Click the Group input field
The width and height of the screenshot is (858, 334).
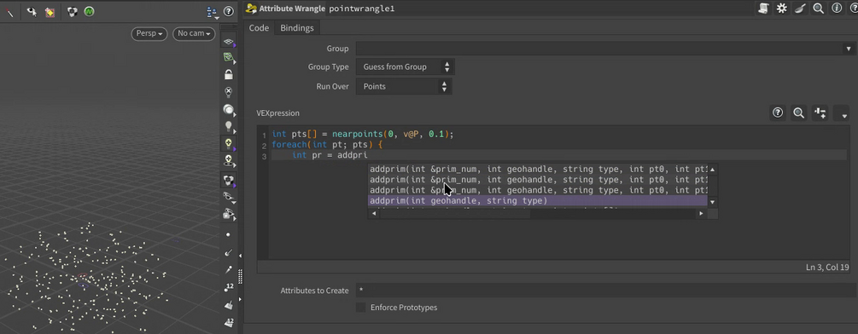599,49
